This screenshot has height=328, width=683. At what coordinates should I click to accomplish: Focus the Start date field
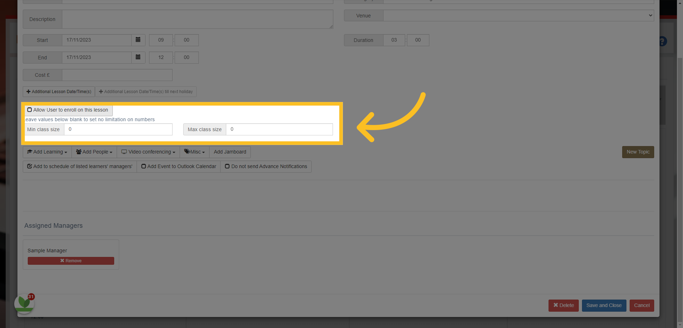point(97,40)
